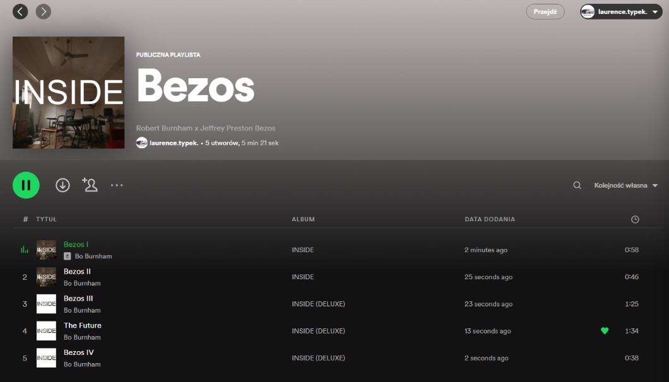
Task: Pause playback with the green button
Action: tap(26, 185)
